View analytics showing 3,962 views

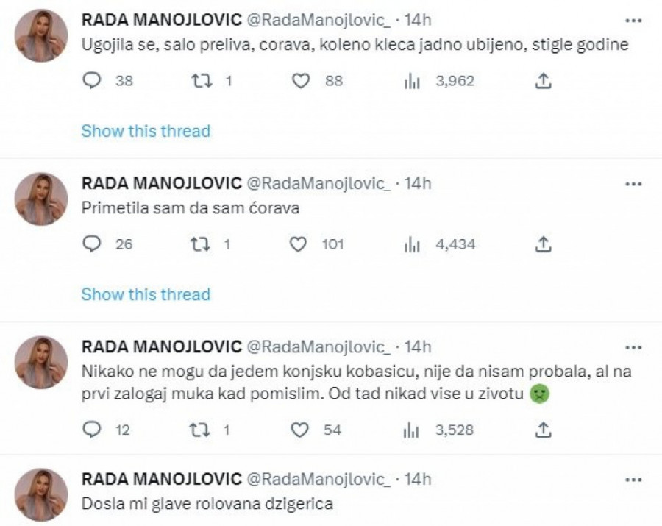tap(413, 81)
